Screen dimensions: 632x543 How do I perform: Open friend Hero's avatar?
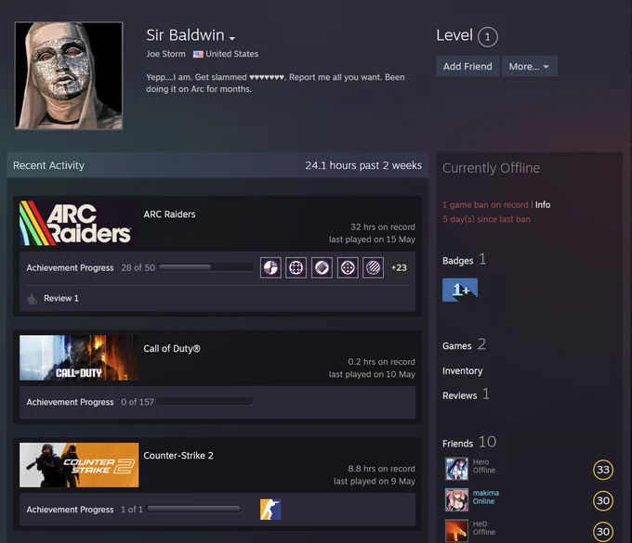[456, 468]
